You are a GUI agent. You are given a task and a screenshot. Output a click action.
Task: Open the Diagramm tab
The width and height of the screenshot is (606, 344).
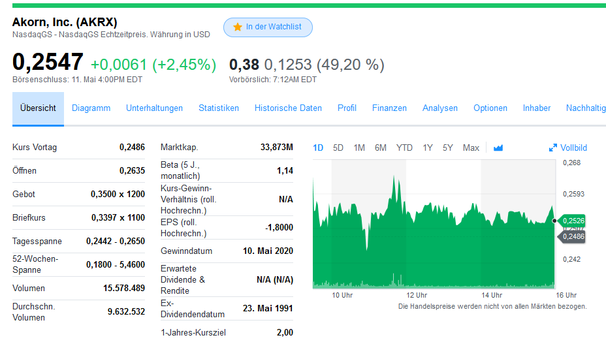tap(91, 108)
